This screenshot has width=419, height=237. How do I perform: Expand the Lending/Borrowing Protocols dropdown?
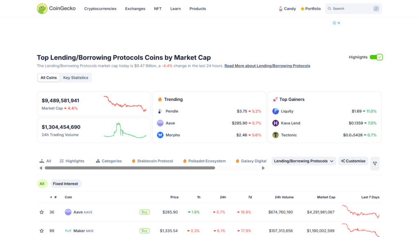[x=304, y=161]
